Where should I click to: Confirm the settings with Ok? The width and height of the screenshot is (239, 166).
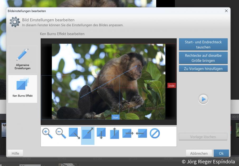[221, 153]
